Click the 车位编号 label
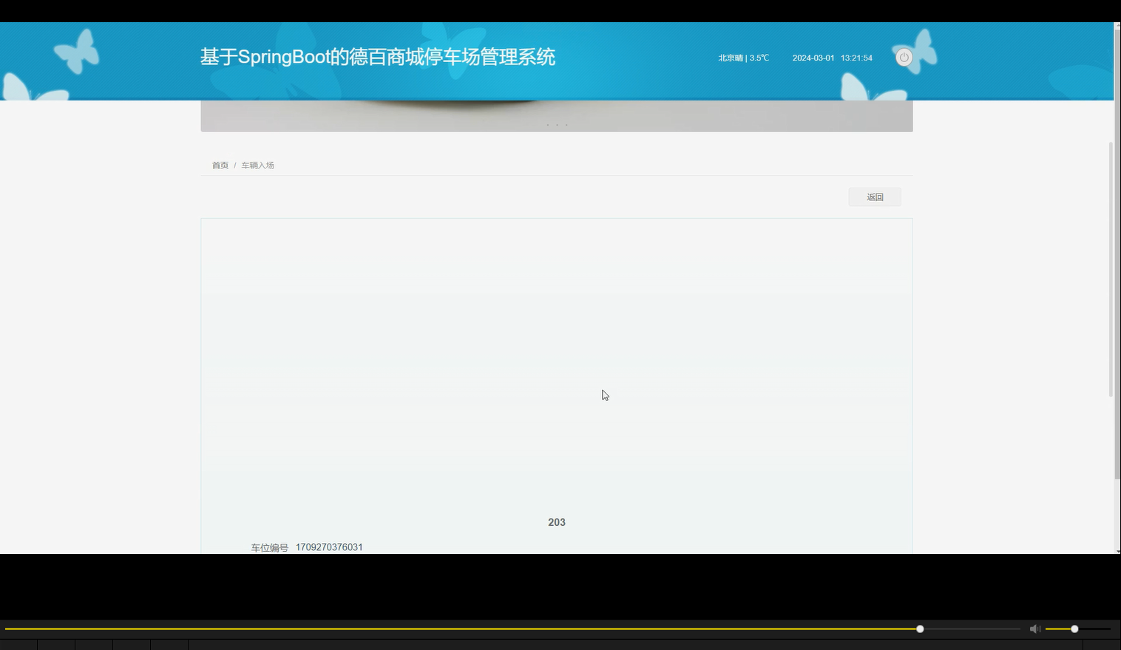The height and width of the screenshot is (650, 1121). [269, 547]
